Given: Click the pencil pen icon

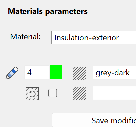Looking at the screenshot, I should 12,73.
